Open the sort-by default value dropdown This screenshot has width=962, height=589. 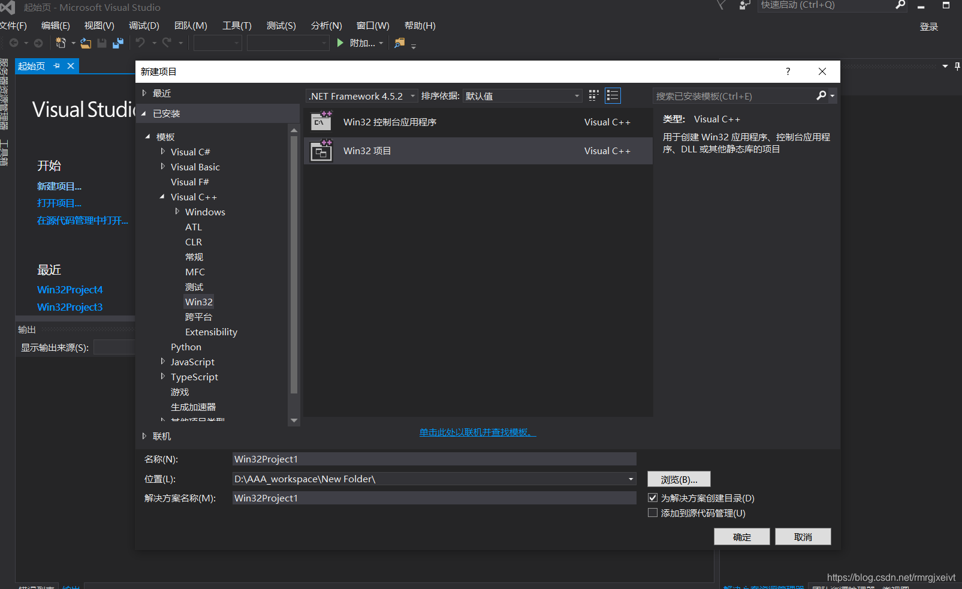pyautogui.click(x=523, y=96)
